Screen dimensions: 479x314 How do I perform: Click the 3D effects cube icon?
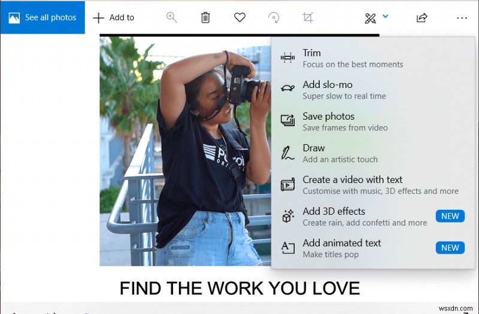tap(288, 216)
